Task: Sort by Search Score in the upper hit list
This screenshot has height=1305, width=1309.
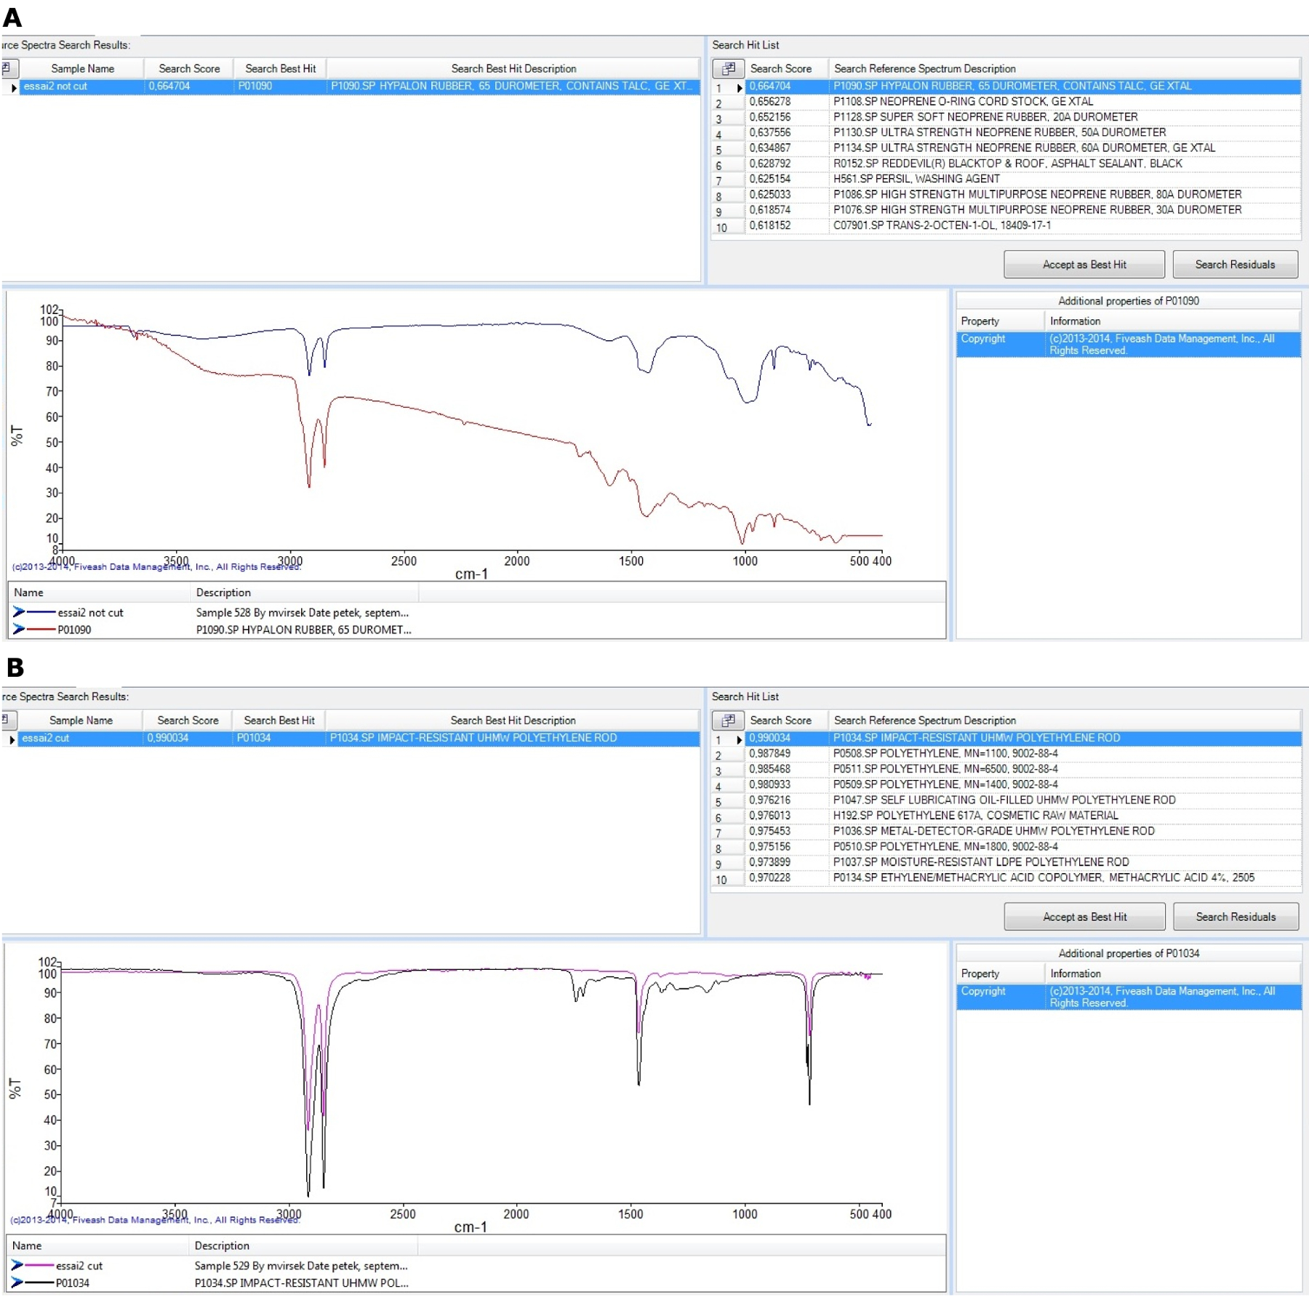Action: tap(780, 68)
